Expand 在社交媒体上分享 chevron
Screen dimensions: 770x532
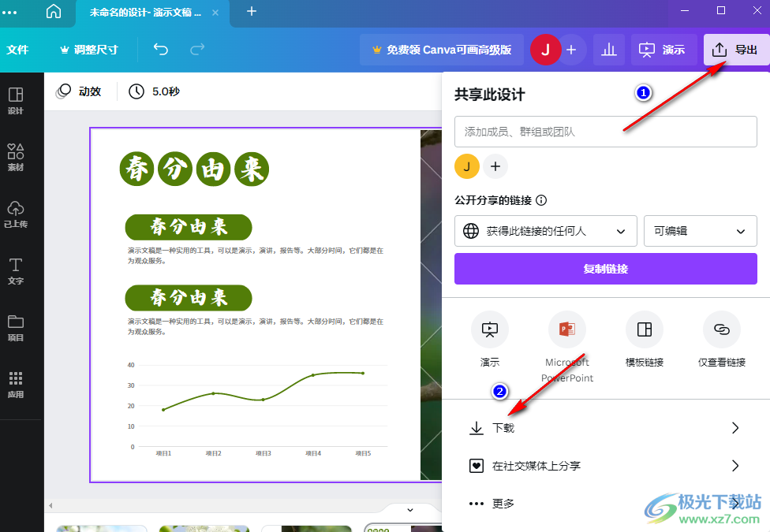coord(735,465)
